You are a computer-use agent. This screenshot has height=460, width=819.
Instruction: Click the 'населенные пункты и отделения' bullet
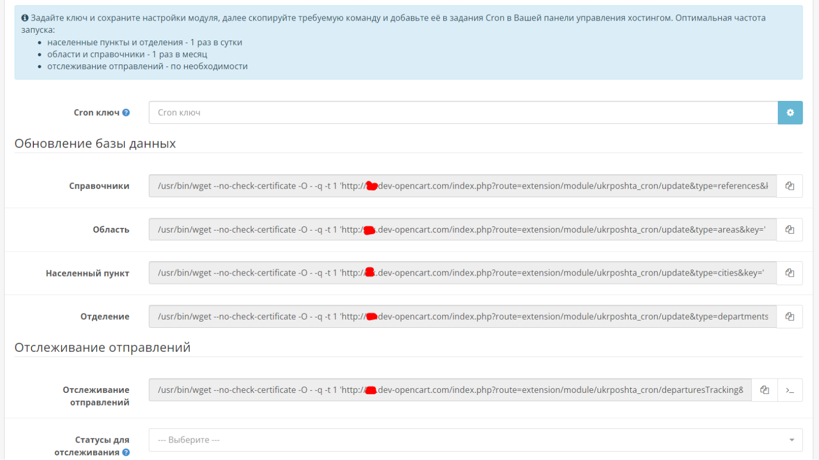145,43
